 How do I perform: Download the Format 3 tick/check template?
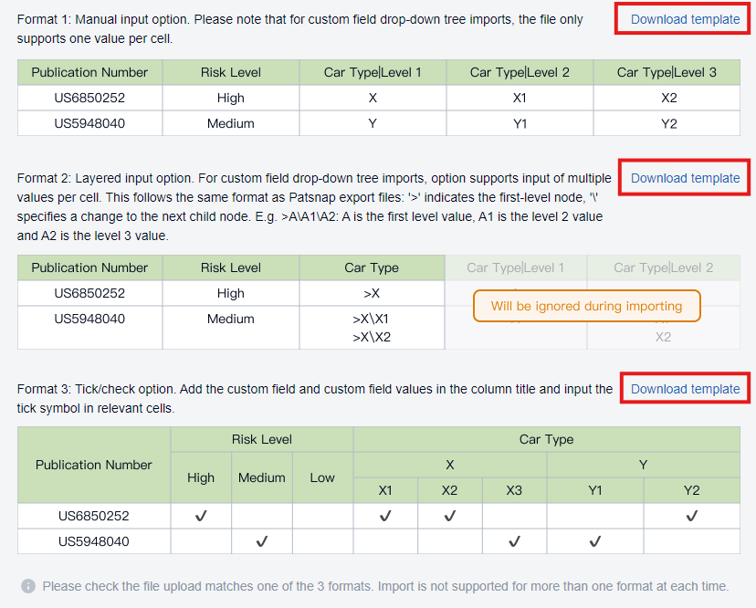click(685, 389)
